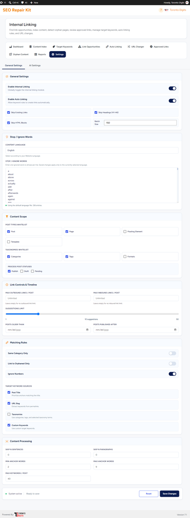Uncheck Custom Keywords source

pos(9,425)
